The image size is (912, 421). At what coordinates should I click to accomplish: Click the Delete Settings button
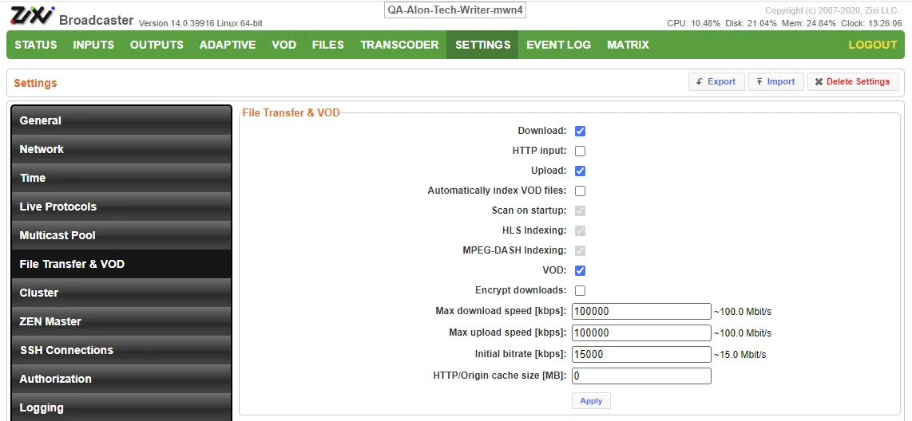click(853, 82)
